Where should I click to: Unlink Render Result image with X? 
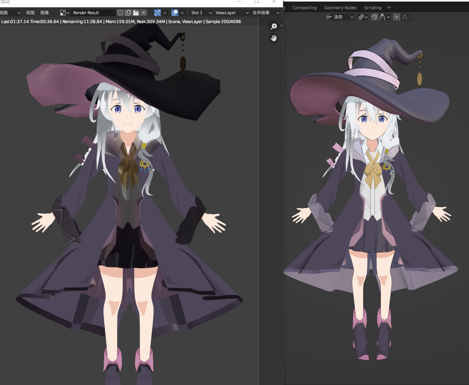tap(144, 13)
